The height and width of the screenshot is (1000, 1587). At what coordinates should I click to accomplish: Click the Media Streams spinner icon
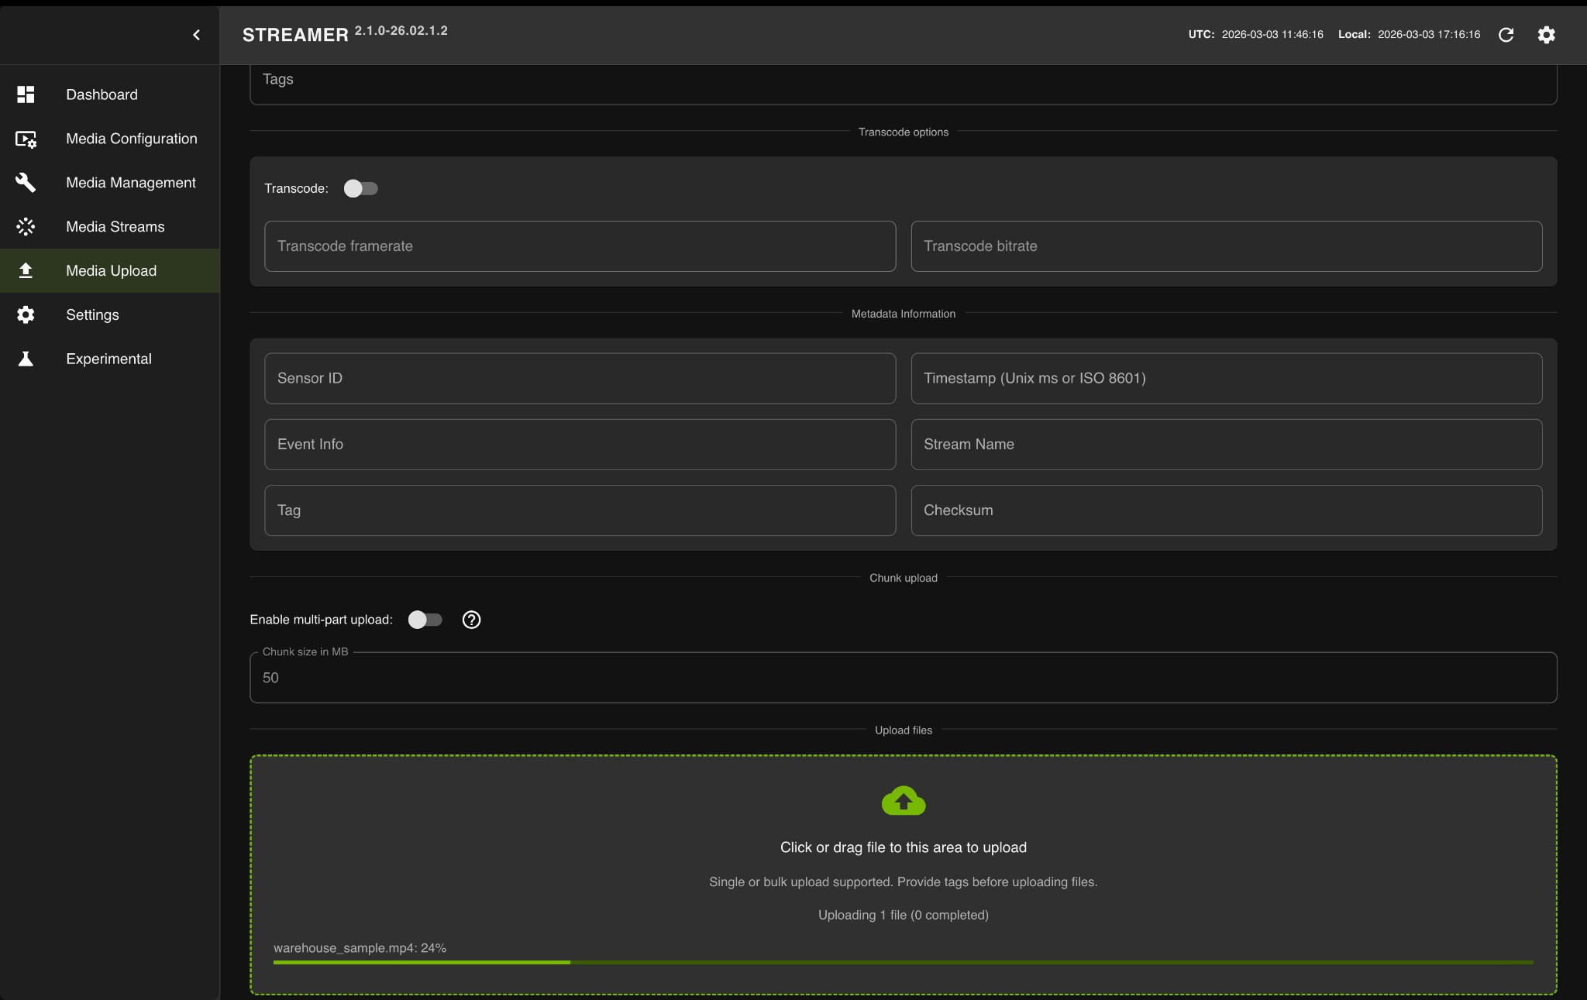click(x=26, y=227)
